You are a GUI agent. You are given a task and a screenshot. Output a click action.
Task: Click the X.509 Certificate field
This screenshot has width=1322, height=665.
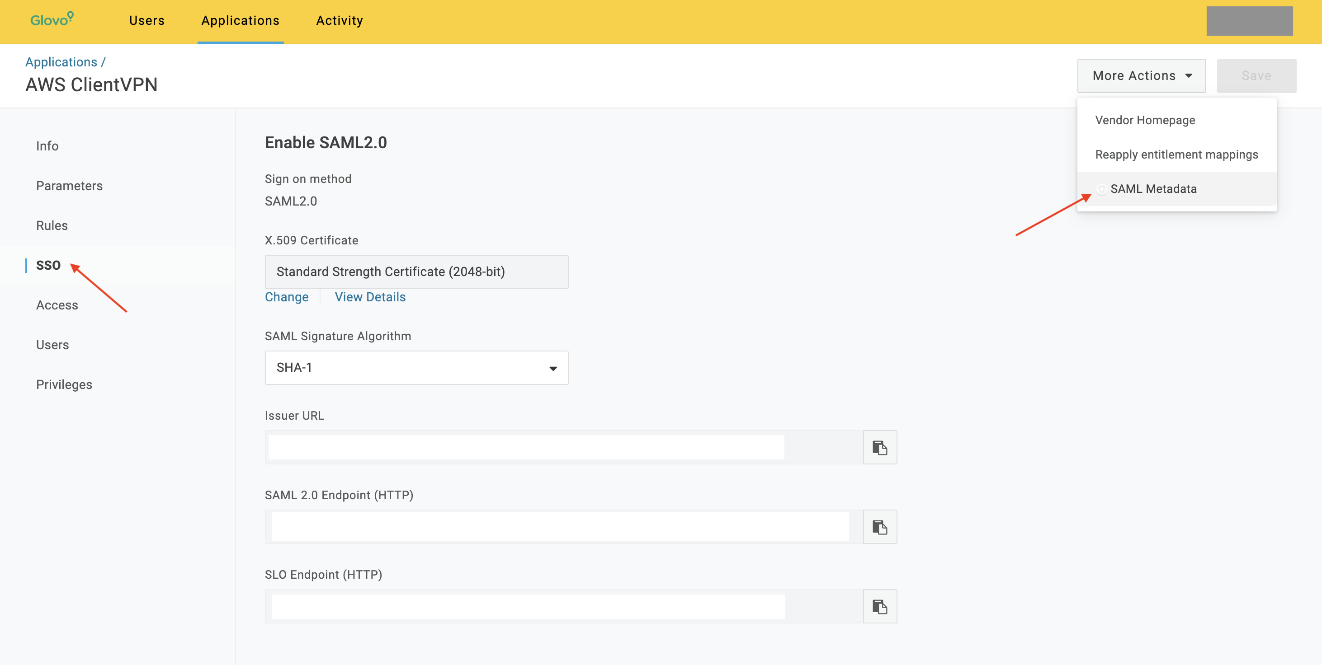click(416, 272)
